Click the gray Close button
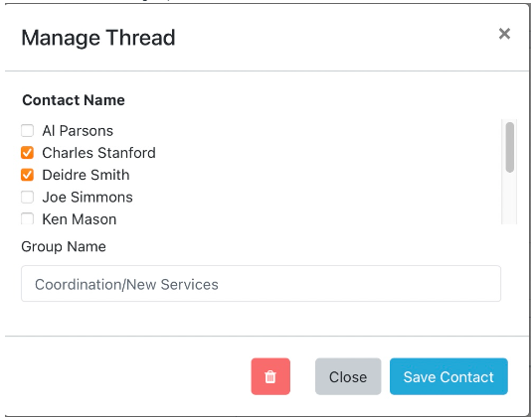531x417 pixels. 348,376
